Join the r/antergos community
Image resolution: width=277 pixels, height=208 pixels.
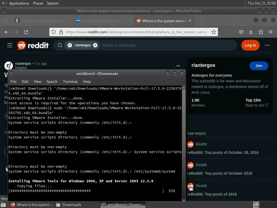[x=259, y=66]
